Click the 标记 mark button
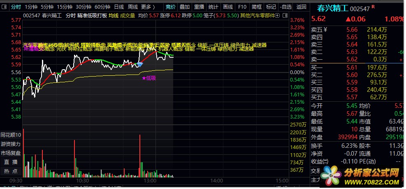406x189 pixels. tap(271, 7)
